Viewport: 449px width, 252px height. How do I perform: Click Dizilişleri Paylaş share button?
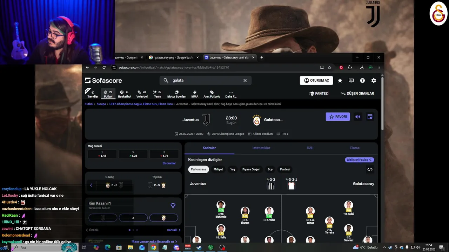coord(359,160)
